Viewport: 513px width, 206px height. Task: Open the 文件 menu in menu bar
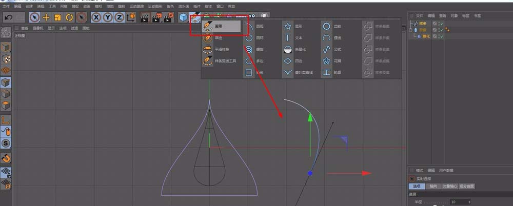pyautogui.click(x=6, y=7)
